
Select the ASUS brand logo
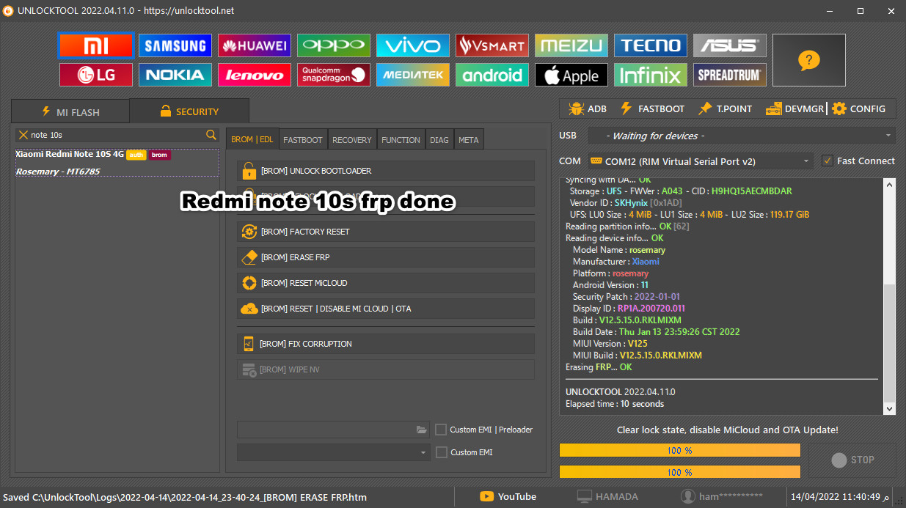(729, 45)
